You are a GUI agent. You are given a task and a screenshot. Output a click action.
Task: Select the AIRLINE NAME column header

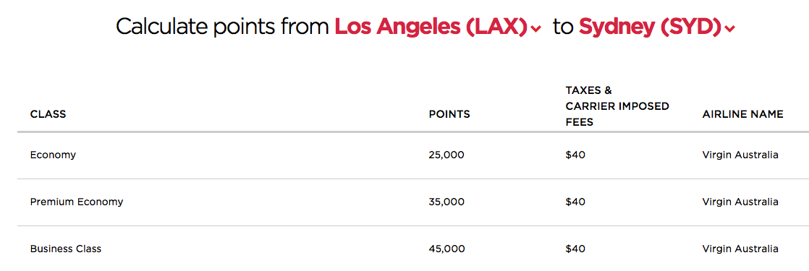(742, 114)
